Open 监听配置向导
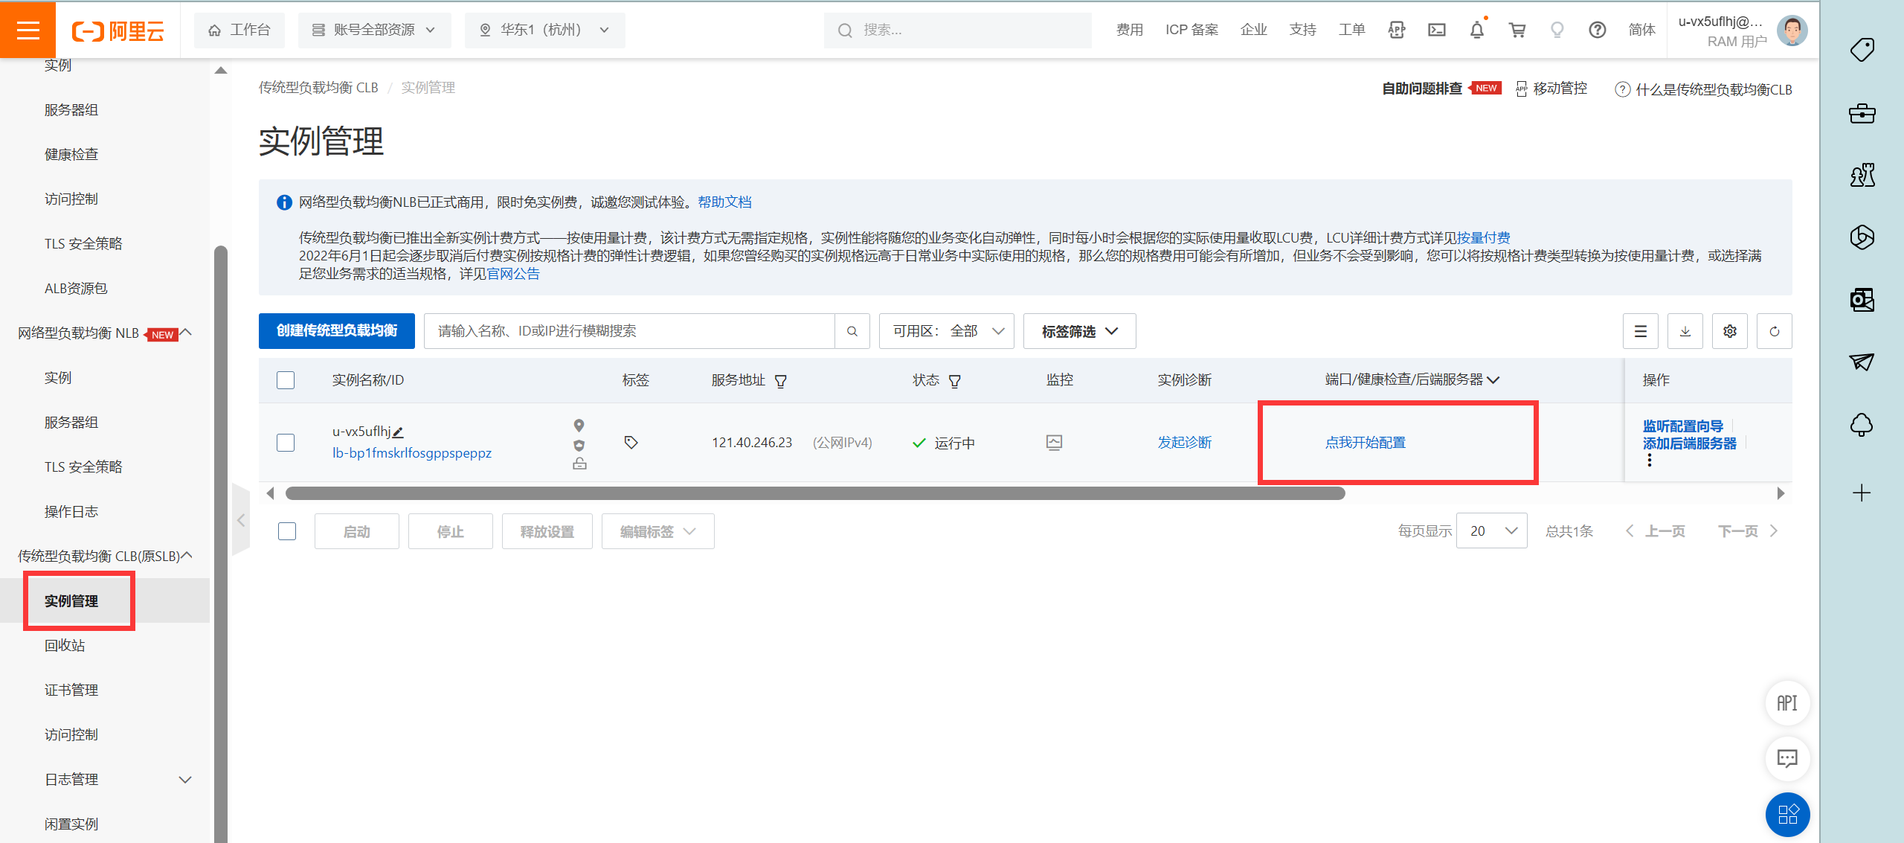1904x843 pixels. click(1683, 426)
